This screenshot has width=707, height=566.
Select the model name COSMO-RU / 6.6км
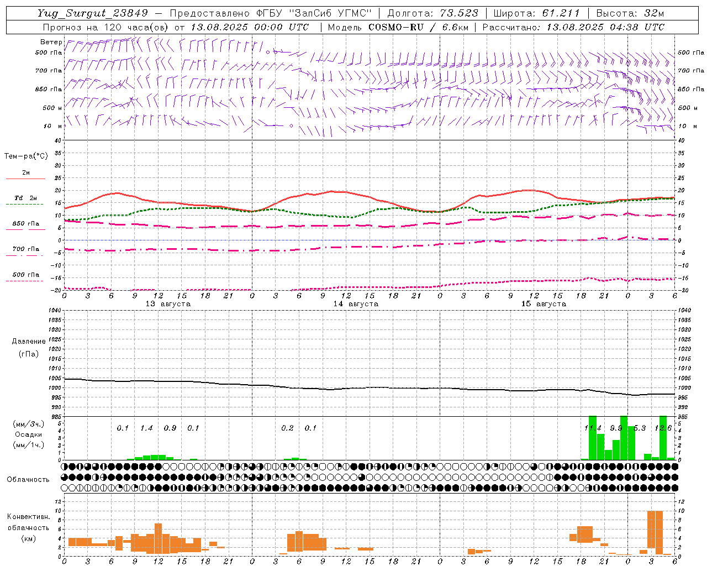pos(419,27)
